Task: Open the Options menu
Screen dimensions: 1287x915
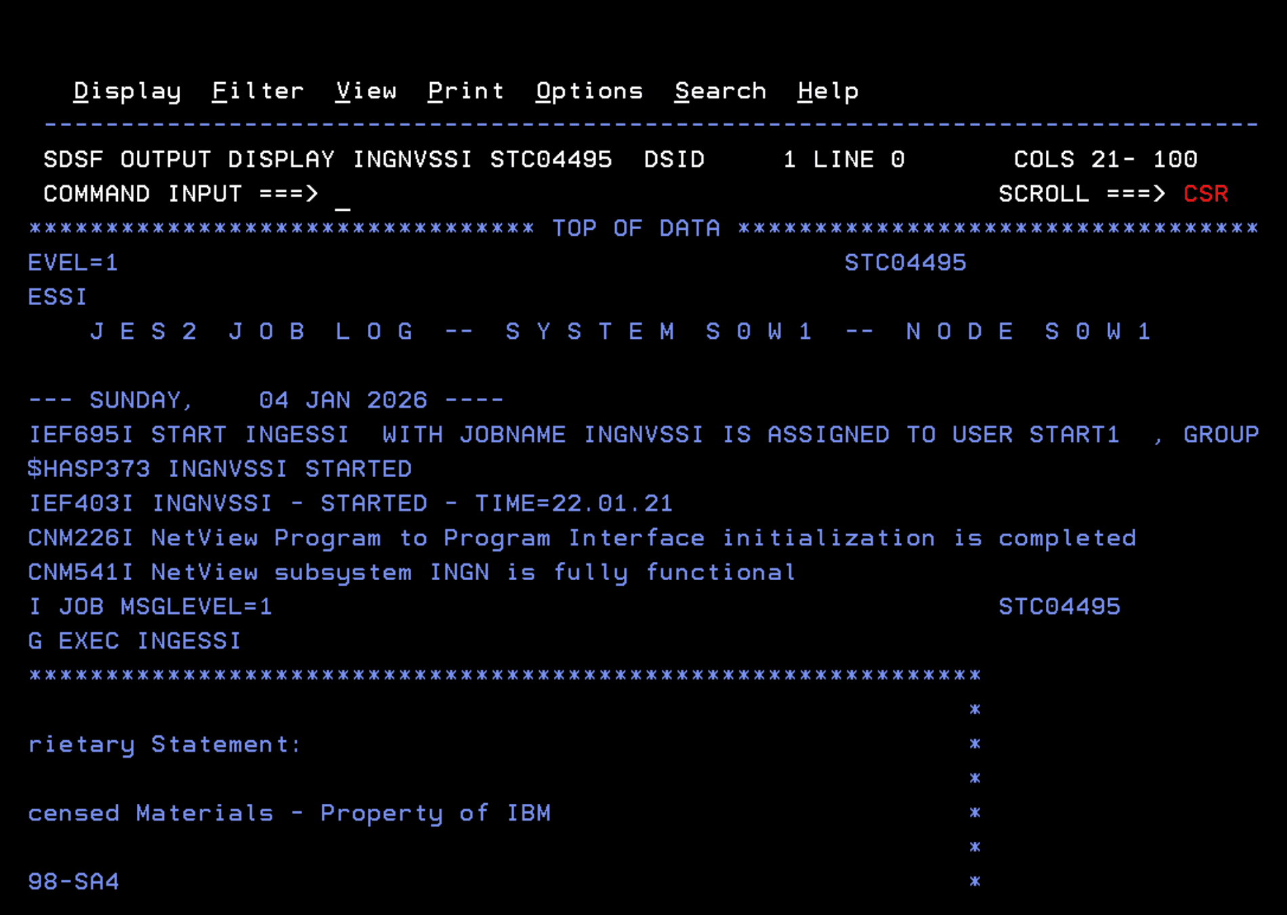Action: 588,91
